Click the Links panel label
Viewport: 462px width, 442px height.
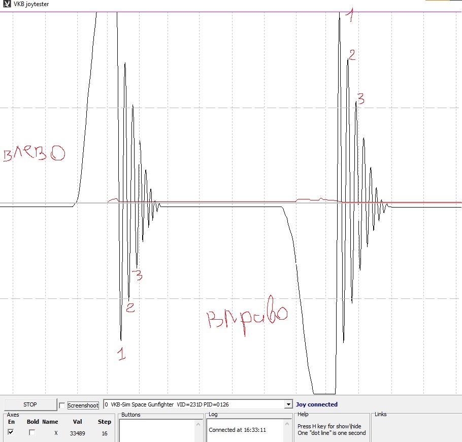pyautogui.click(x=381, y=414)
